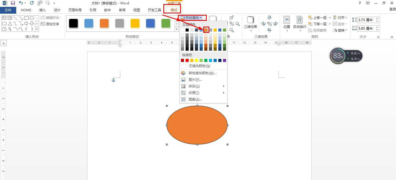
Task: Select the down block arrow shape
Action: [x=32, y=24]
